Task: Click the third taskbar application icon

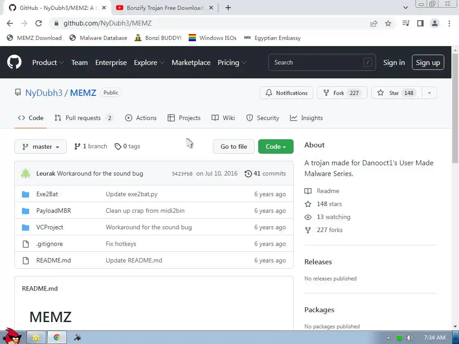Action: pos(78,338)
